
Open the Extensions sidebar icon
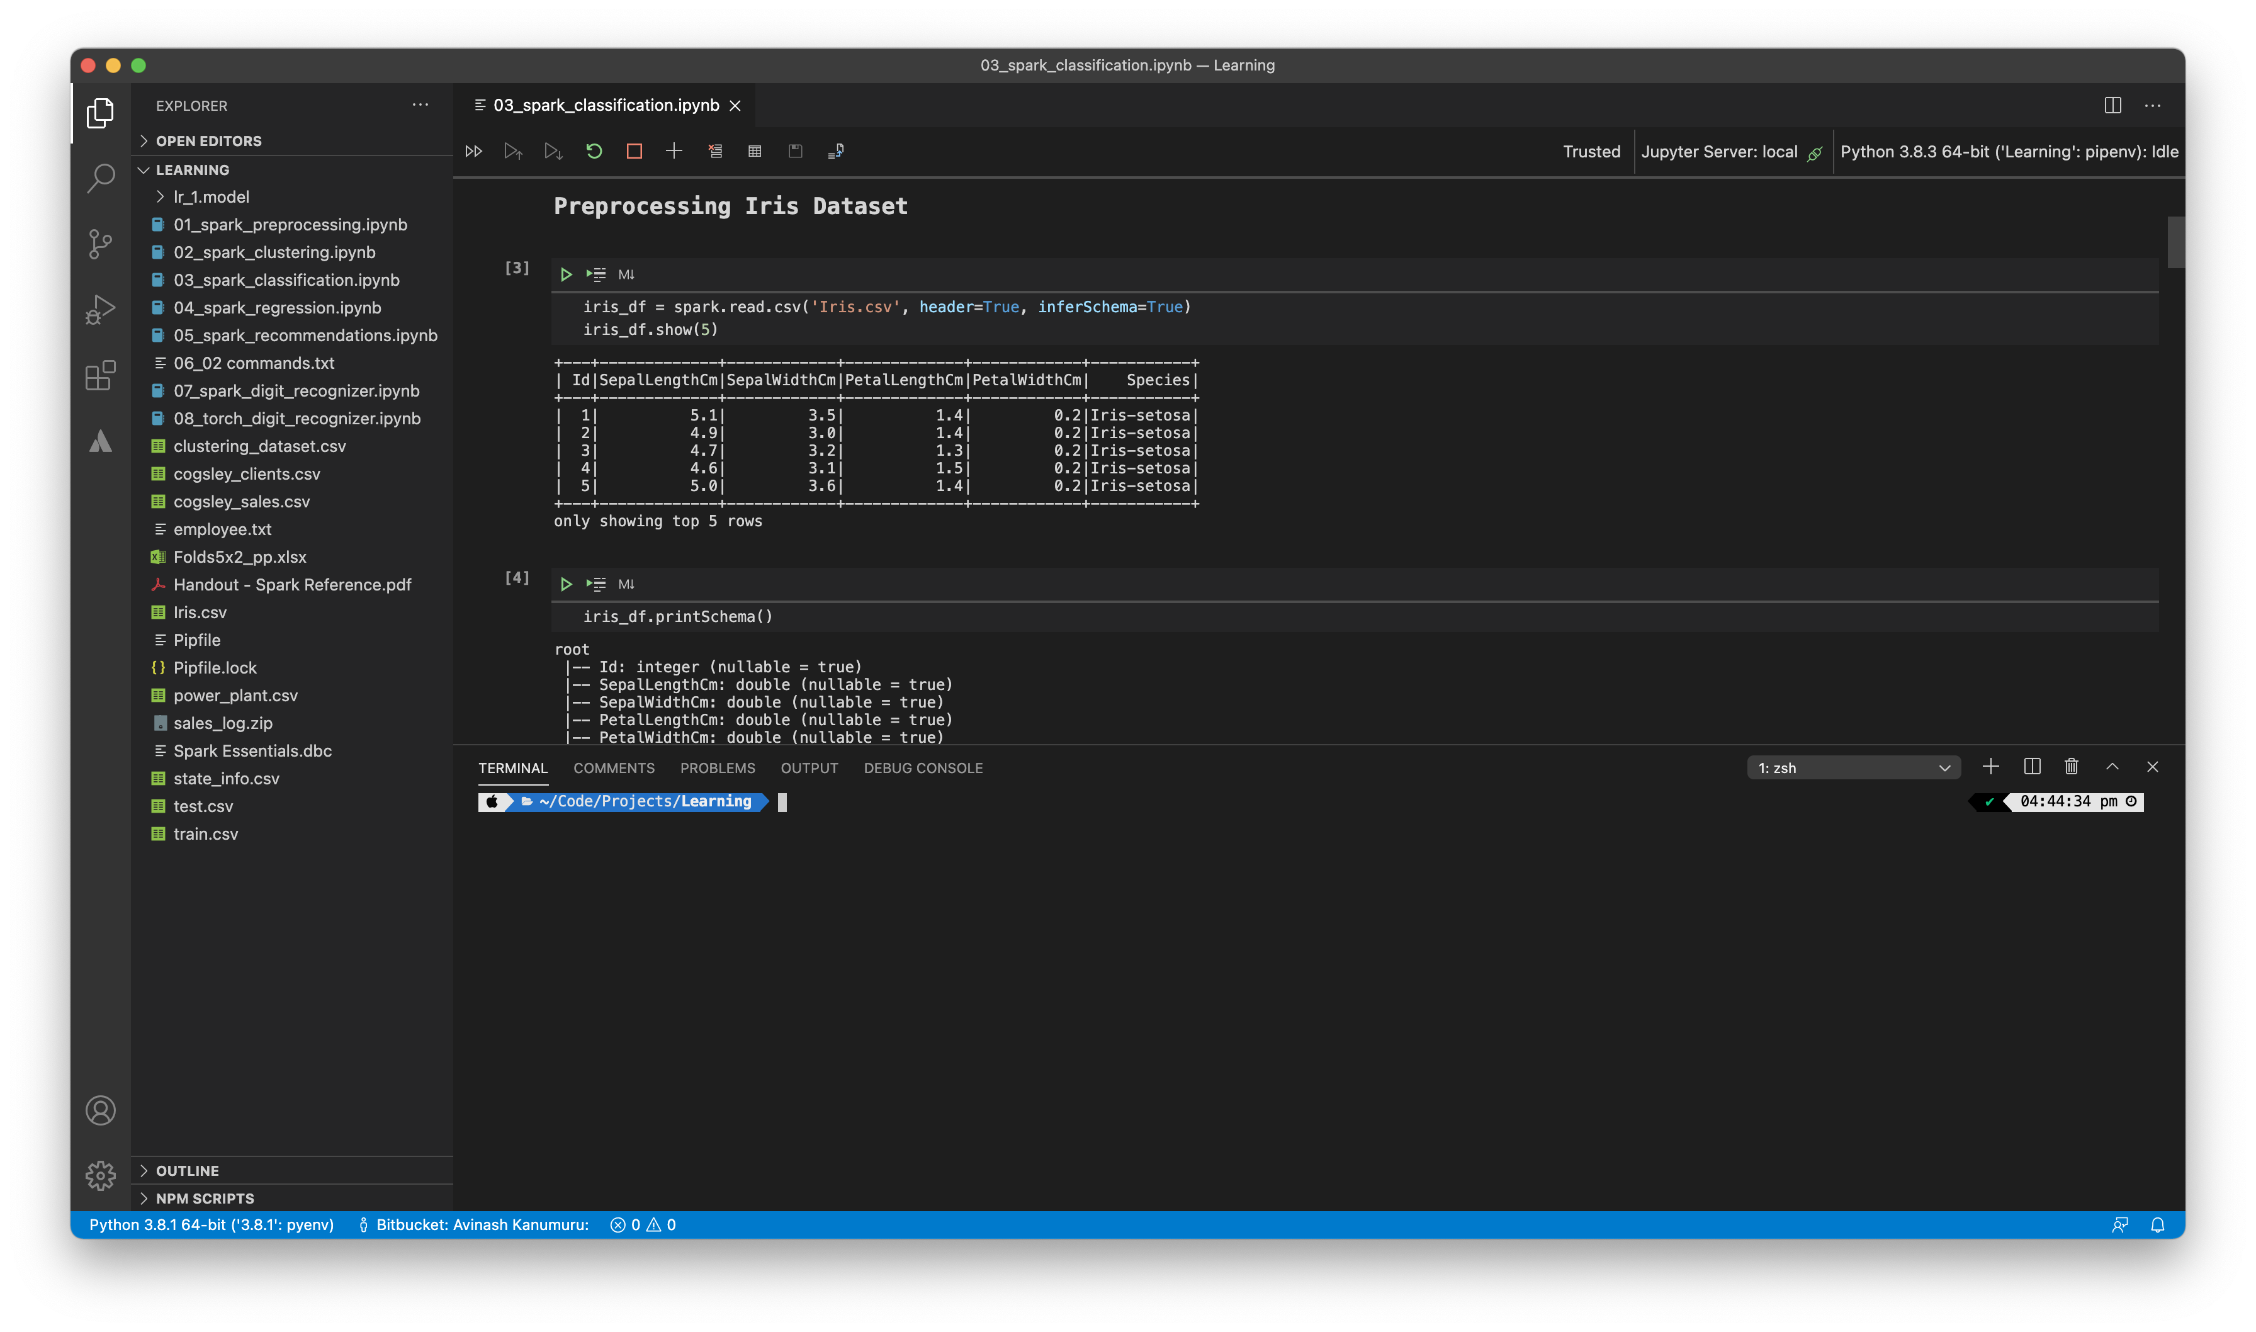[x=99, y=375]
